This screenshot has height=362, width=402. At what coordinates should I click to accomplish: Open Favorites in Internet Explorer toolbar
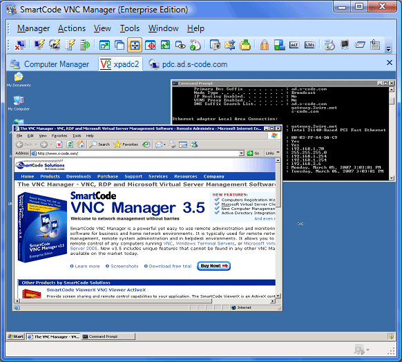tap(126, 144)
